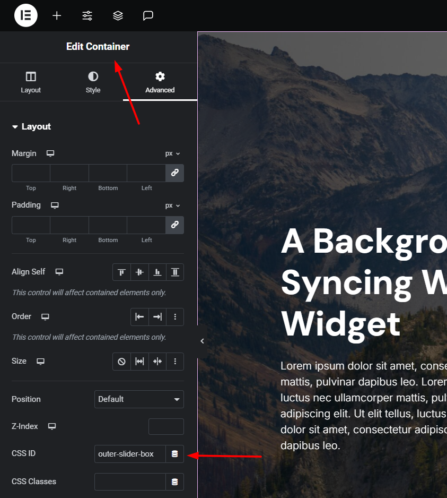This screenshot has width=447, height=498.
Task: Click the Z-Index input field
Action: pyautogui.click(x=166, y=426)
